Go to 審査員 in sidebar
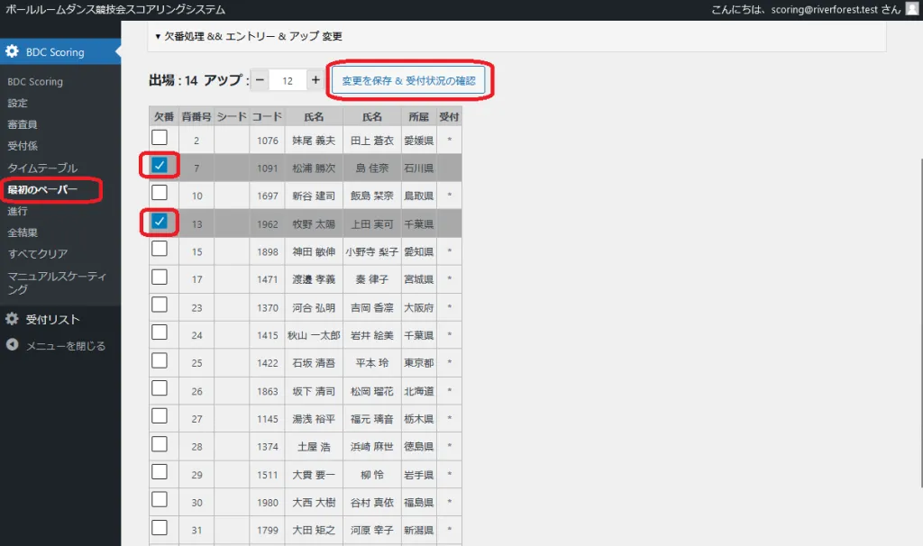The width and height of the screenshot is (923, 546). click(x=23, y=124)
